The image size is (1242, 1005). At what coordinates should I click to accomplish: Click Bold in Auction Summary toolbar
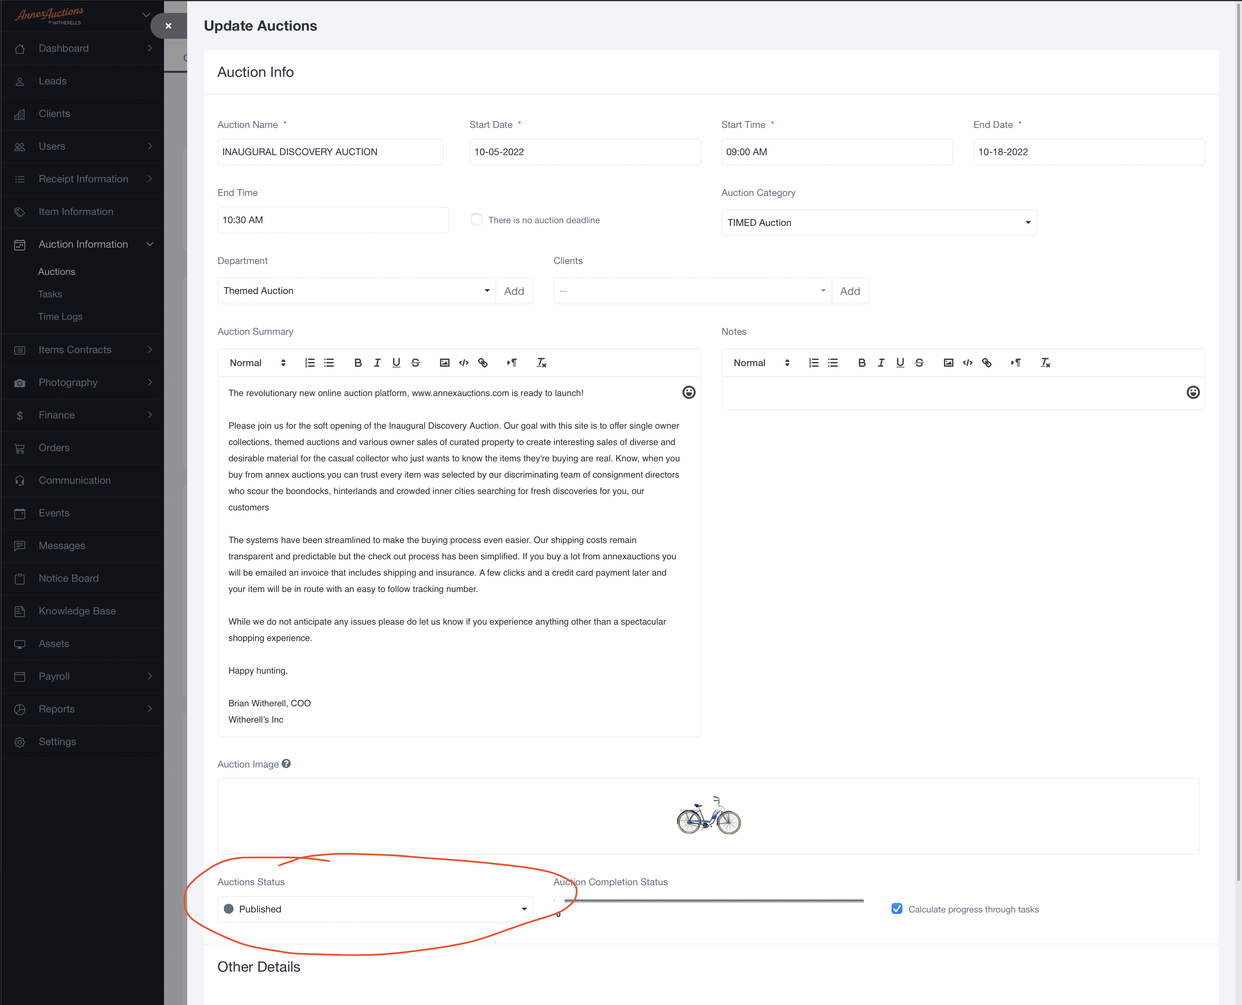(358, 363)
